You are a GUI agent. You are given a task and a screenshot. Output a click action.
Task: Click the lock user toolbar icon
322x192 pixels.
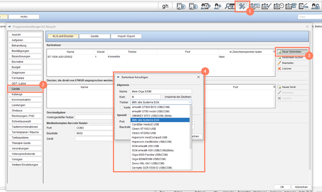[x=315, y=6]
